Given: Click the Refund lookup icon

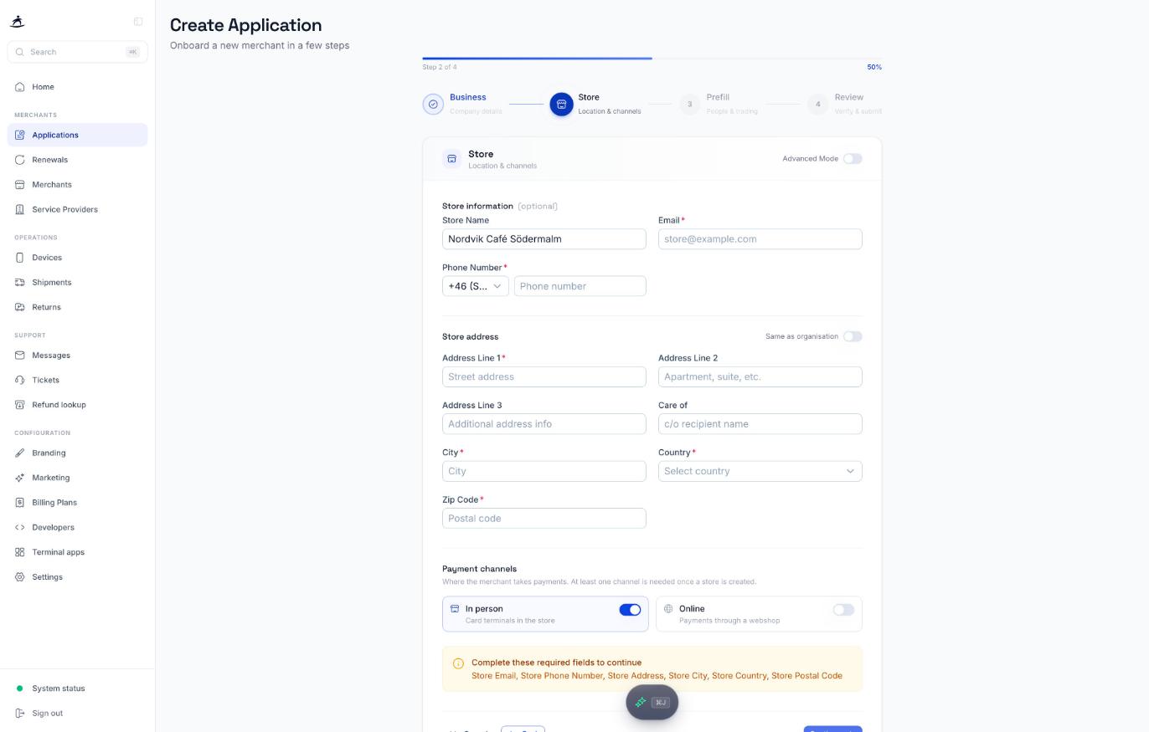Looking at the screenshot, I should 20,405.
